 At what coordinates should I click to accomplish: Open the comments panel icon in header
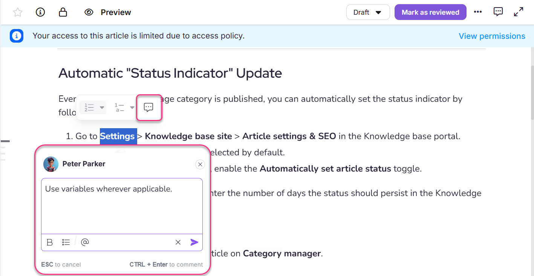coord(498,12)
